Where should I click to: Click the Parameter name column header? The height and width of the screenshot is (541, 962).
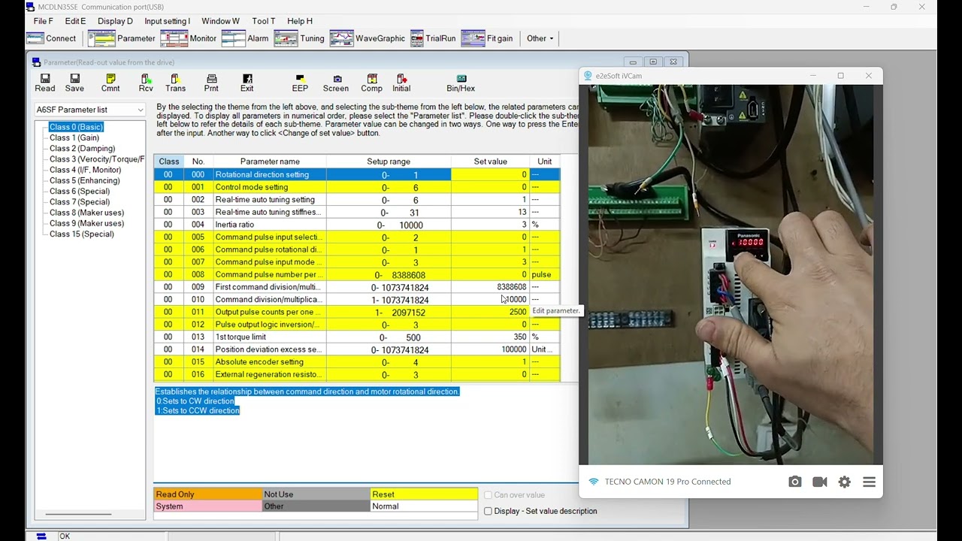270,162
